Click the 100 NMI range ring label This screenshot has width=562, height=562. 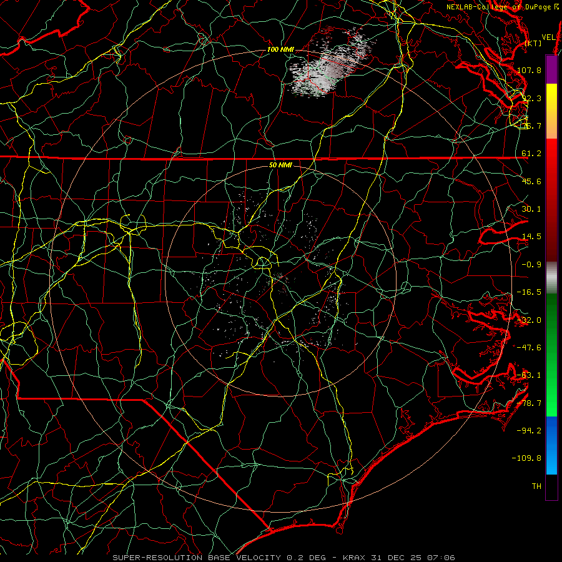tap(280, 49)
